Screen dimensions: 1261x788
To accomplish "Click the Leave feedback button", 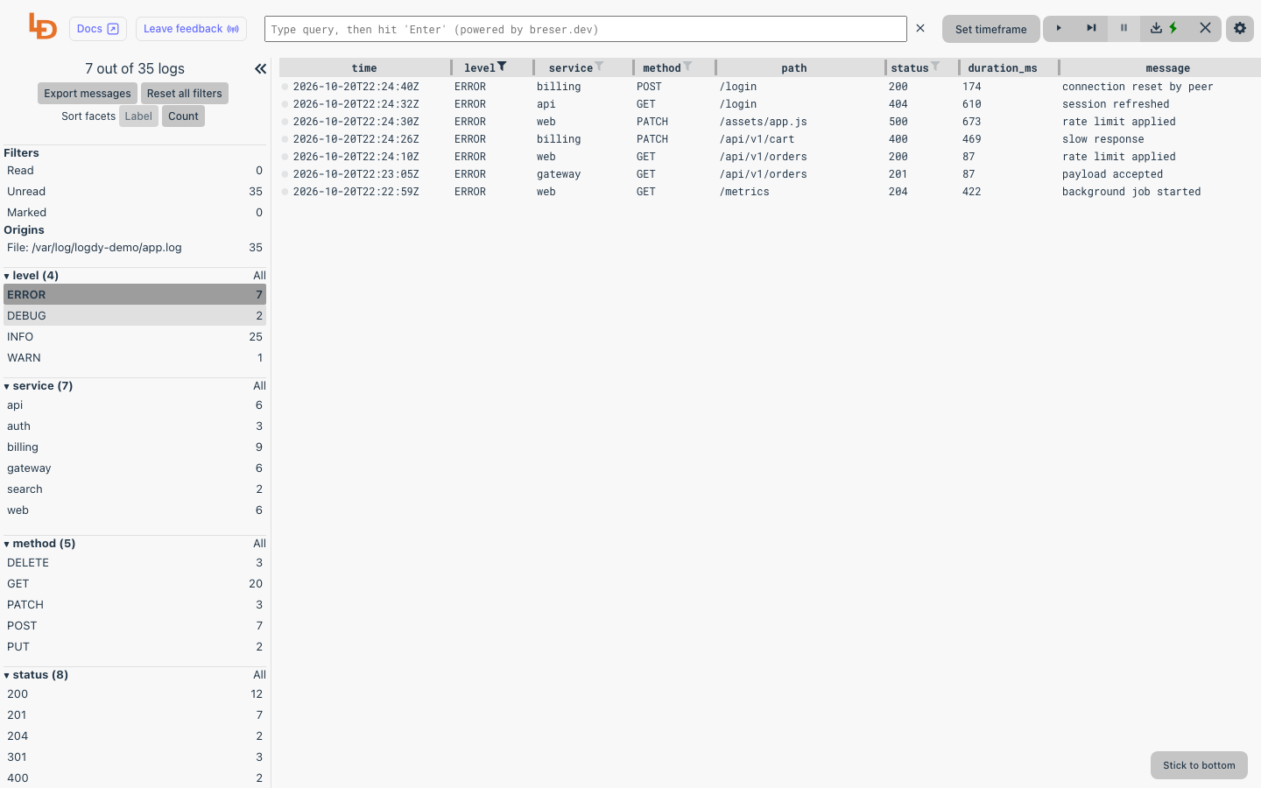I will (x=191, y=29).
